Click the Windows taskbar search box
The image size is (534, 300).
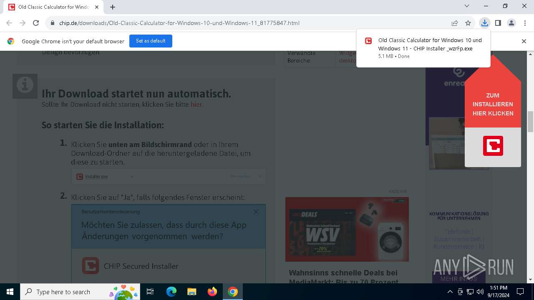80,292
